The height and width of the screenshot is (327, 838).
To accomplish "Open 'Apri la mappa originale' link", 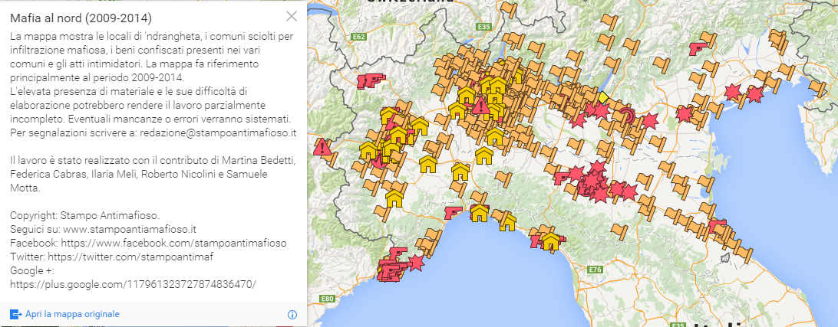I will (72, 314).
